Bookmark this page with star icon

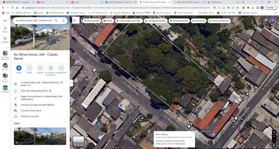[237, 8]
